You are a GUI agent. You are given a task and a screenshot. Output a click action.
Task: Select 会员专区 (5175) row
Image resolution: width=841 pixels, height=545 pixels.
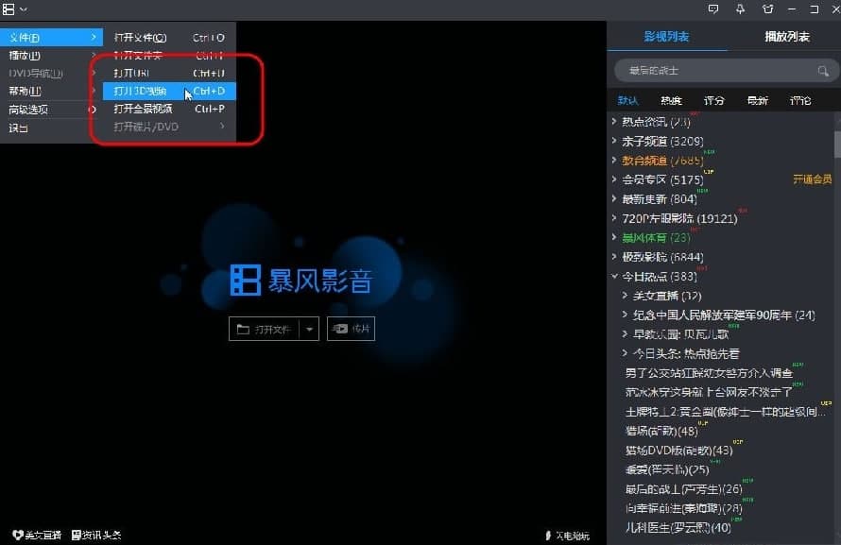[662, 179]
